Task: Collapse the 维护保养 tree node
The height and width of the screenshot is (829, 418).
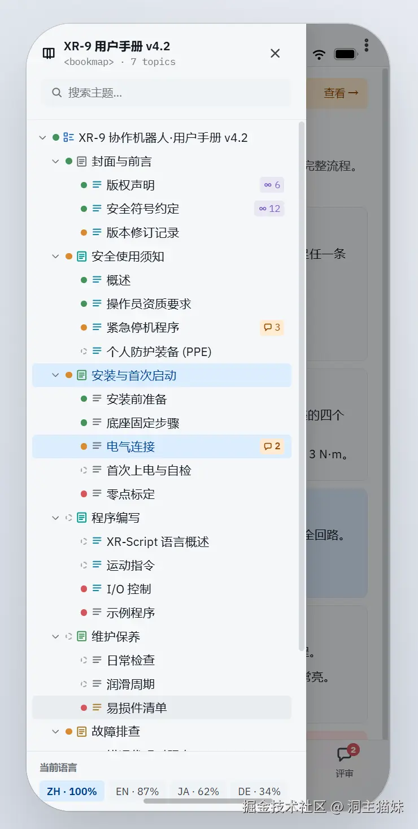Action: pos(55,636)
